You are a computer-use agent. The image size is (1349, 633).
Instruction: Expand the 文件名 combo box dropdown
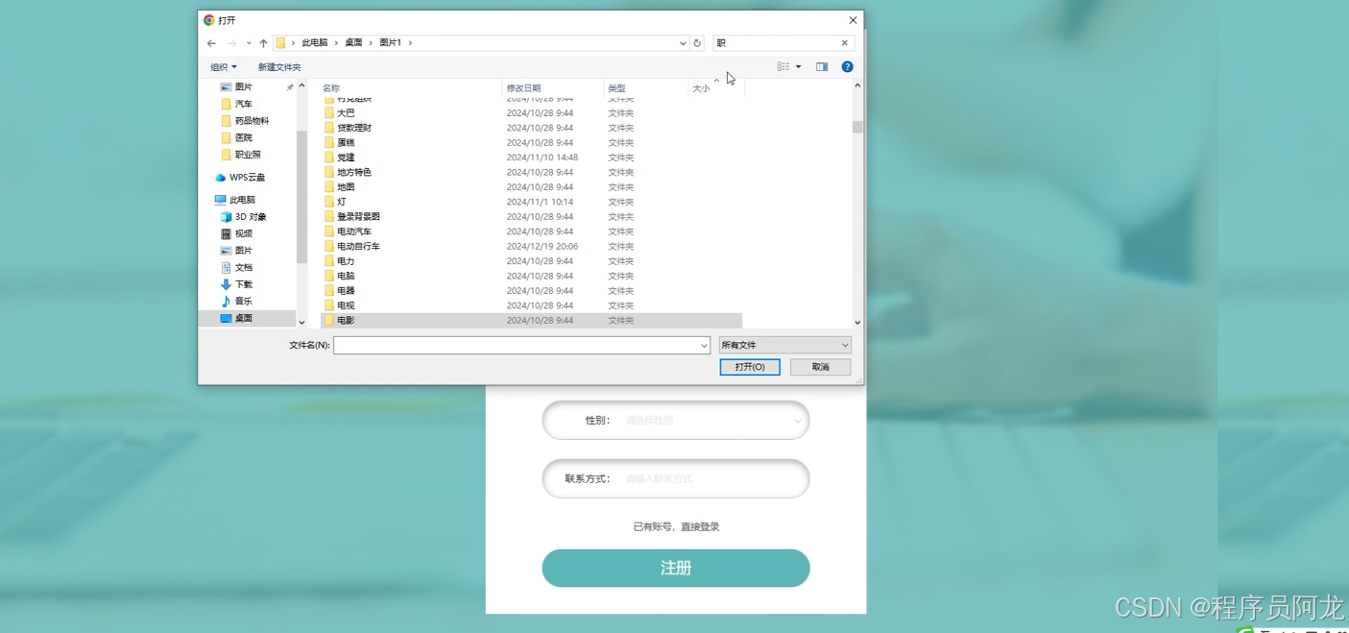pyautogui.click(x=704, y=345)
